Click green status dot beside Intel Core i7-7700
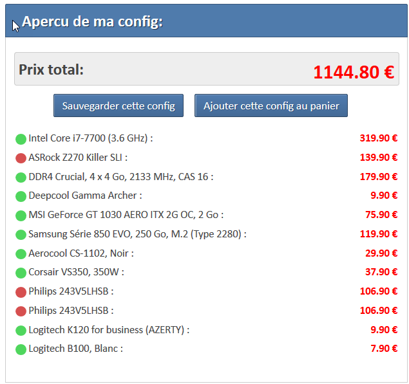 [x=21, y=139]
